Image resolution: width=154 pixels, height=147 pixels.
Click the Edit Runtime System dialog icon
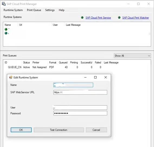(11, 77)
